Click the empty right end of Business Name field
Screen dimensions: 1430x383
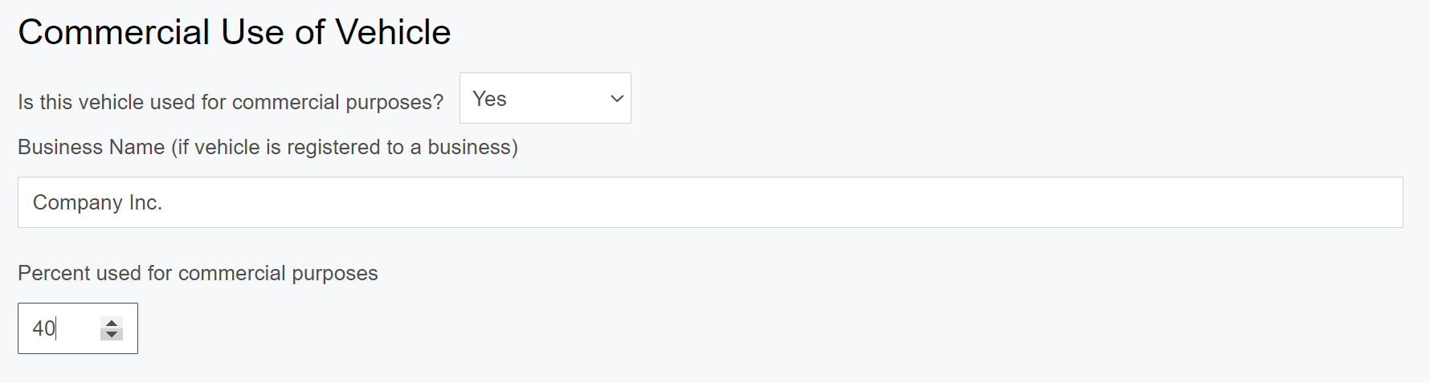point(1326,202)
